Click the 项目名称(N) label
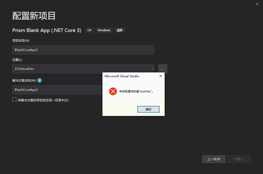This screenshot has height=174, width=263. [x=21, y=41]
